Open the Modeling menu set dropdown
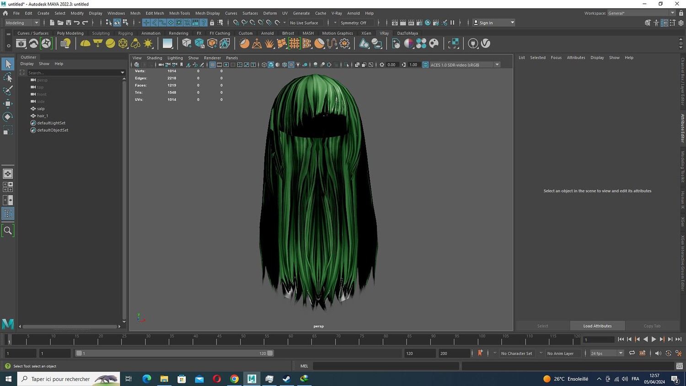The width and height of the screenshot is (686, 386). (22, 22)
